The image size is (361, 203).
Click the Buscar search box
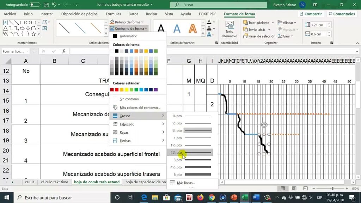(x=218, y=5)
